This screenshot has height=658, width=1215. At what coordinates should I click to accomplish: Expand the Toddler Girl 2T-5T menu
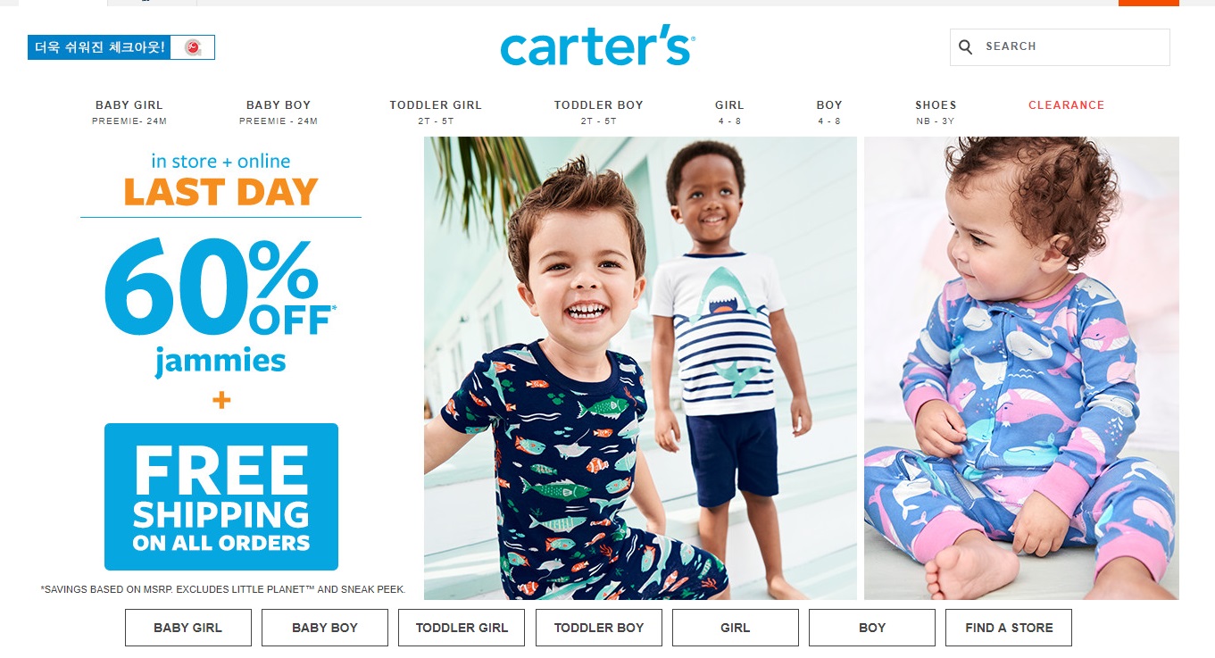[x=436, y=112]
